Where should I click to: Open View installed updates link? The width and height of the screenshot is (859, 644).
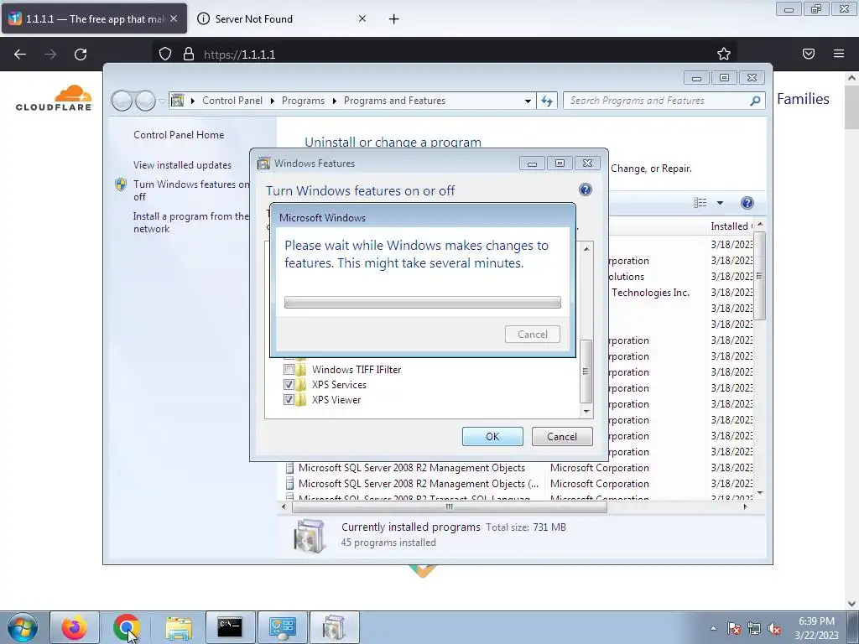pyautogui.click(x=182, y=165)
